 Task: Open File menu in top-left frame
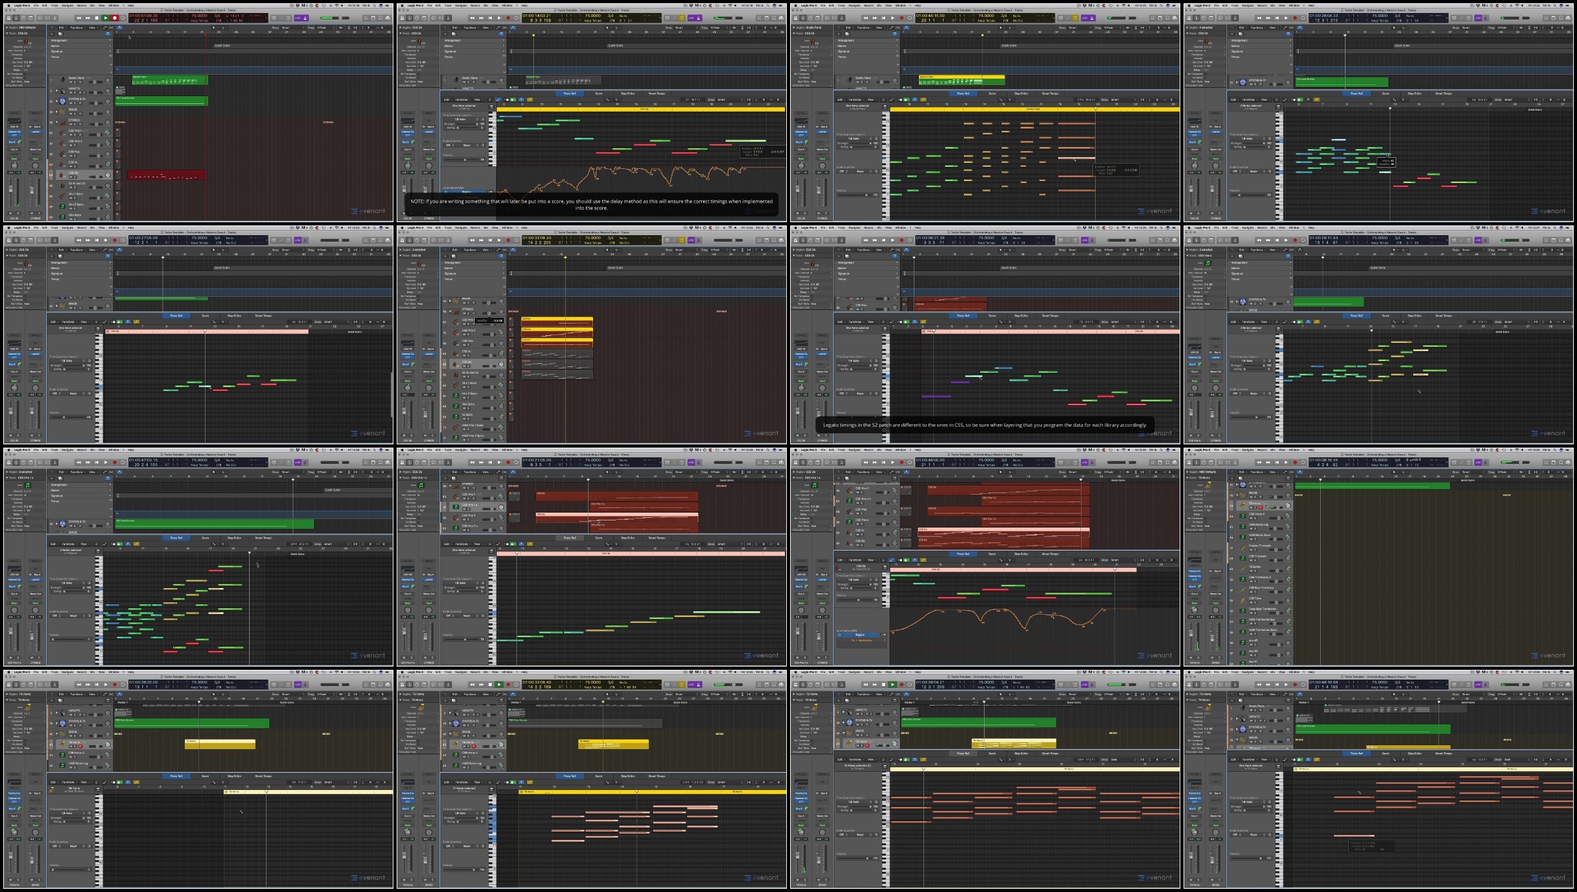[x=36, y=5]
